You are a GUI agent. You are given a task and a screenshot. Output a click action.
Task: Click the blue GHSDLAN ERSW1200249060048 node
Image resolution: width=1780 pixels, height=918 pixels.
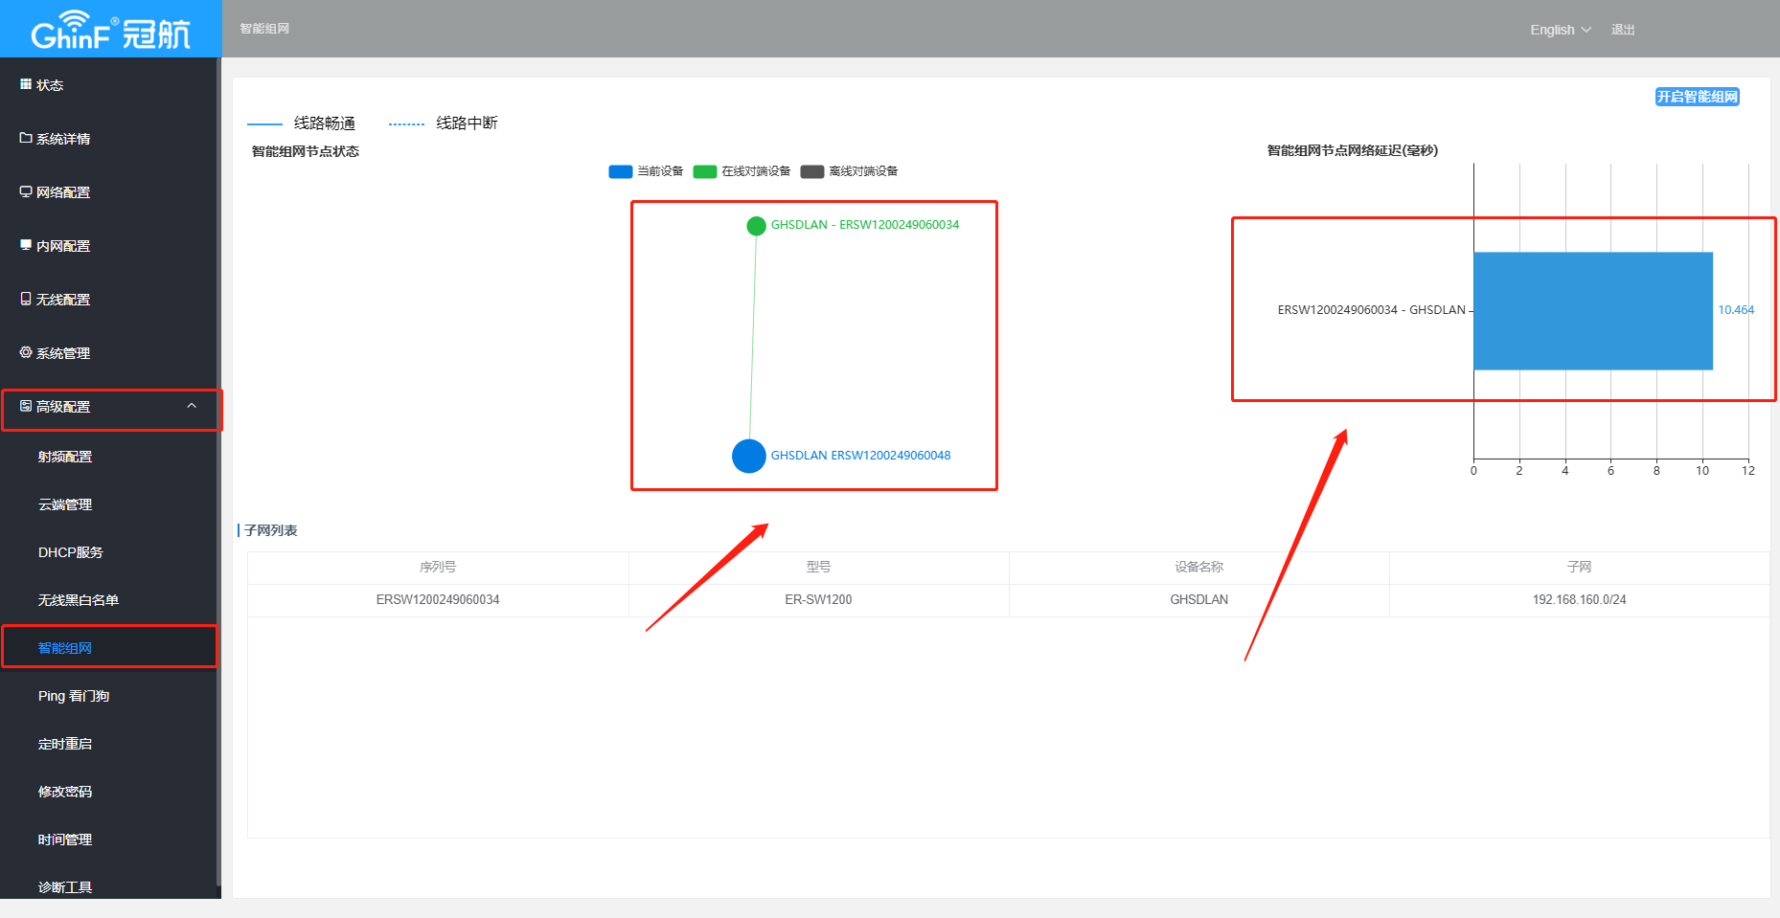(749, 456)
